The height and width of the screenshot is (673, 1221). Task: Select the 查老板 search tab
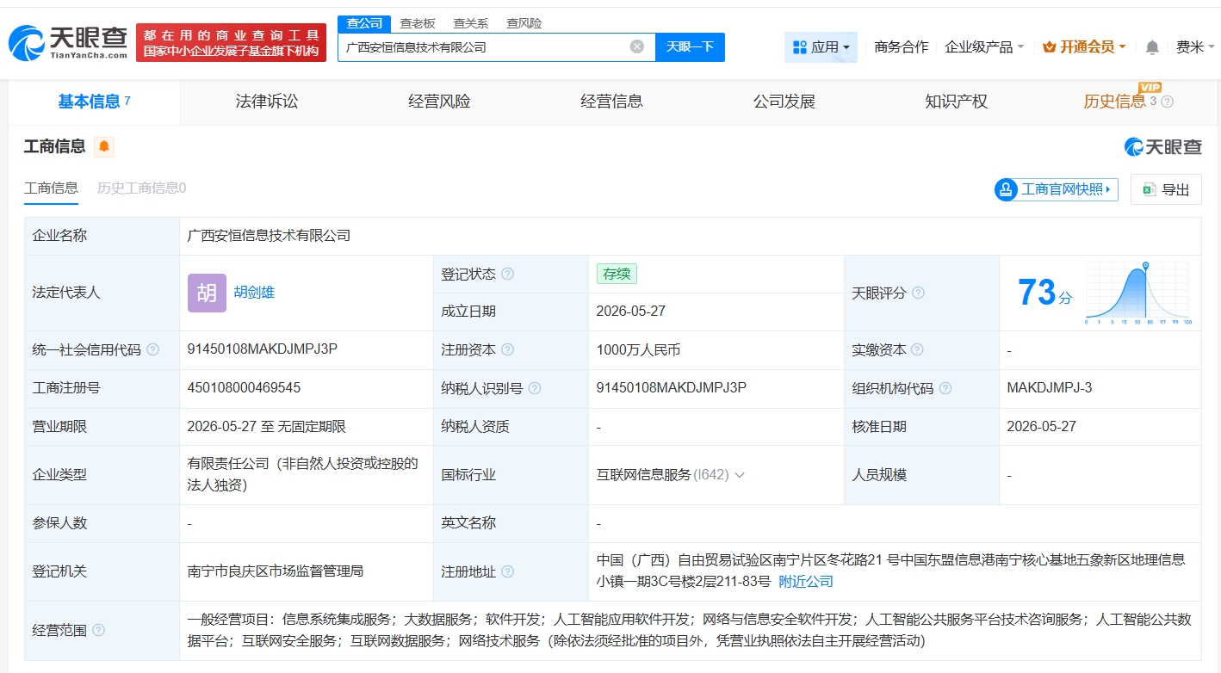point(417,23)
